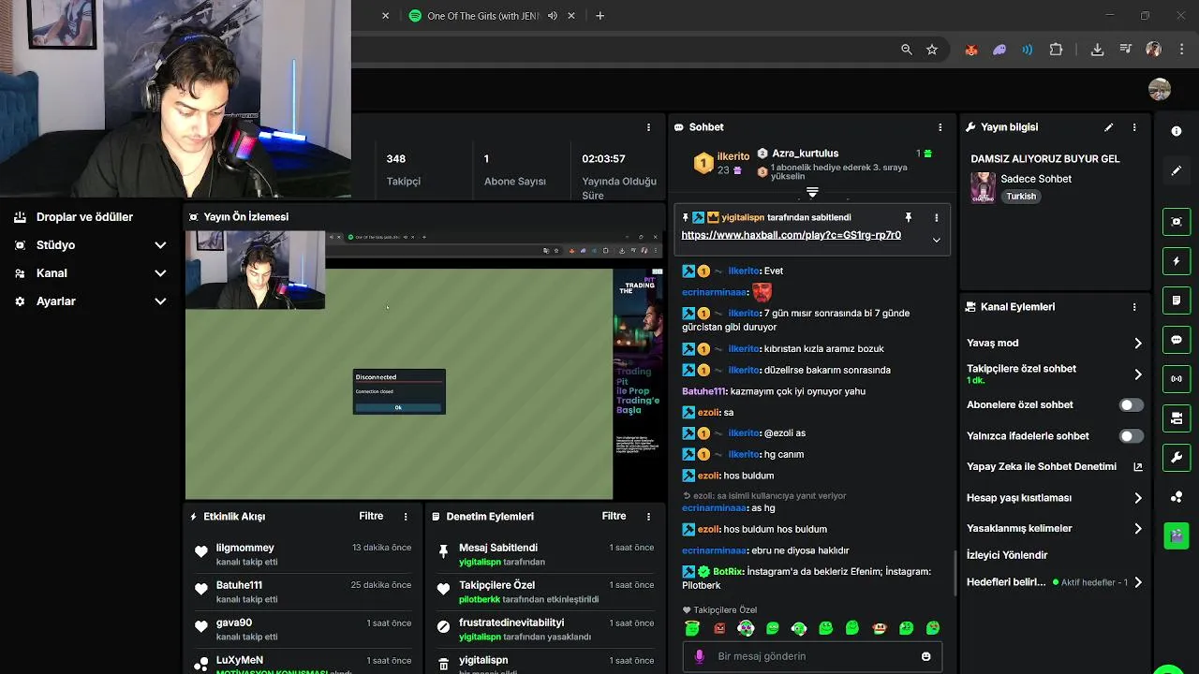Open the profile avatar below the browser toolbar
This screenshot has width=1199, height=674.
pyautogui.click(x=1160, y=89)
